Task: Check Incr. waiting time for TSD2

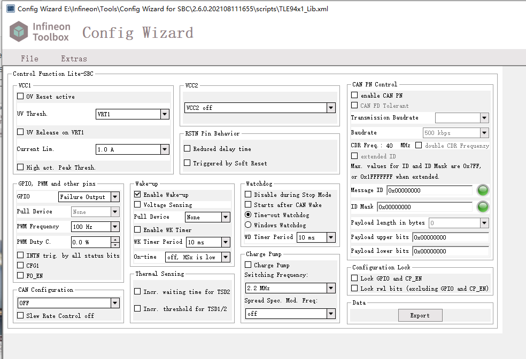Action: pyautogui.click(x=137, y=291)
